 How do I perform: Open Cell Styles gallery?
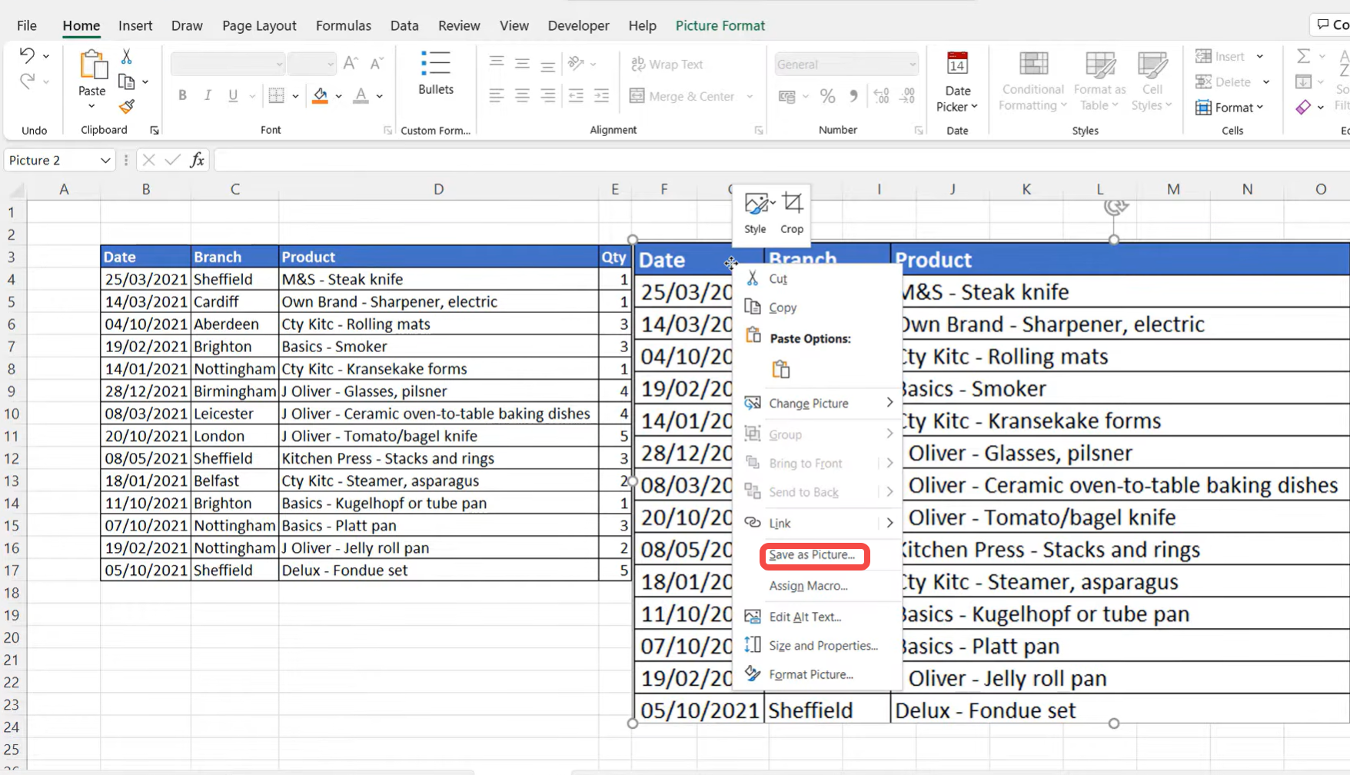1152,81
